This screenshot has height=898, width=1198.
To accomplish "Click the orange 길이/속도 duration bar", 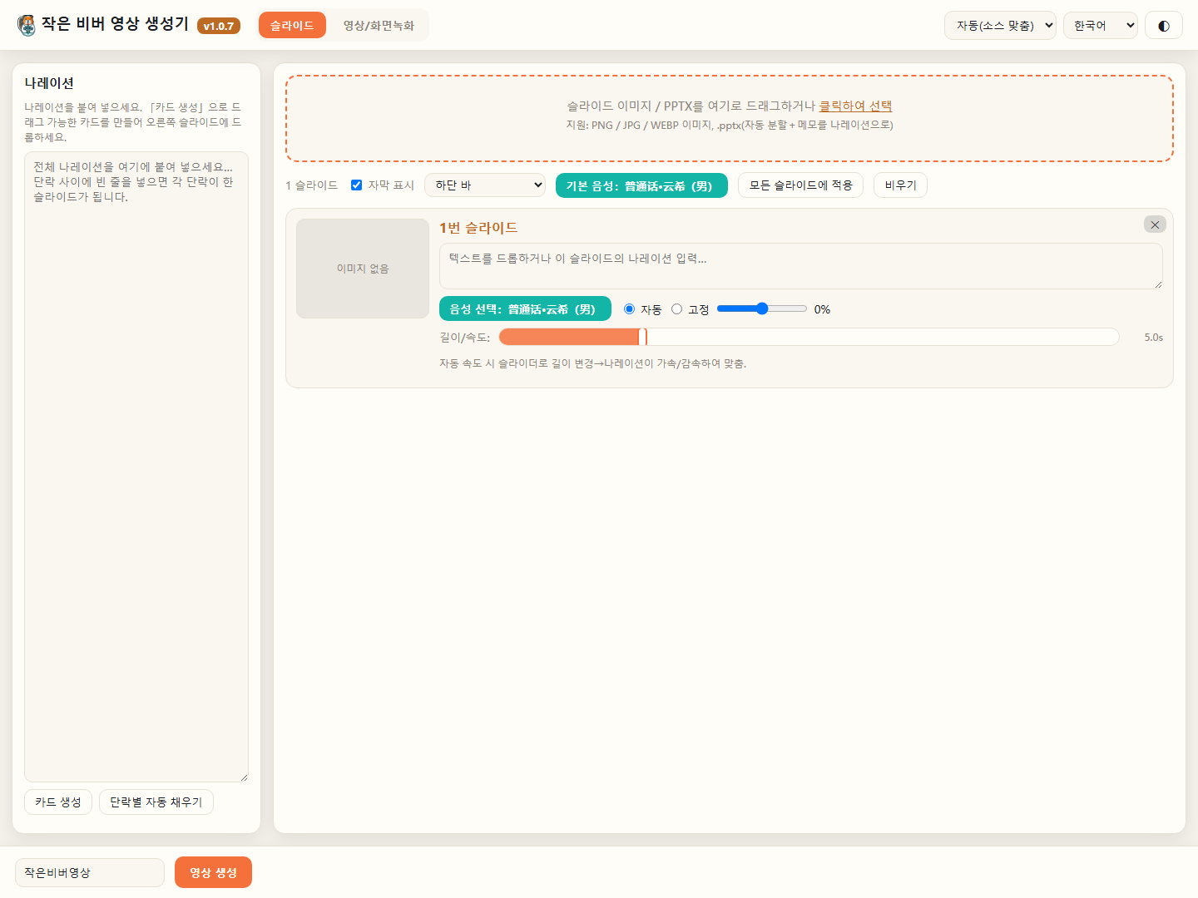I will point(809,337).
